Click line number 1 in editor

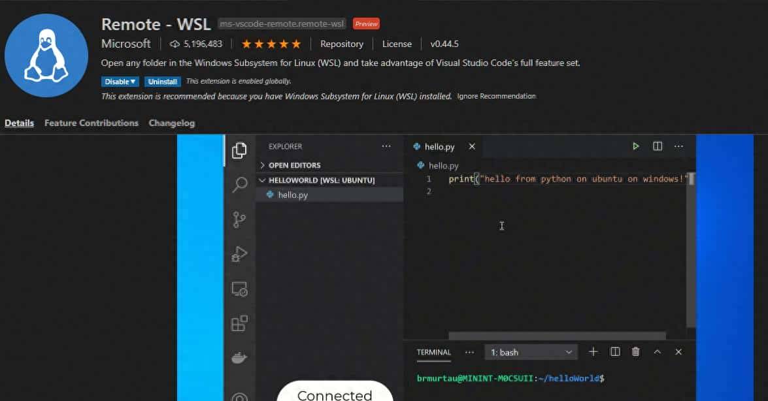point(429,179)
